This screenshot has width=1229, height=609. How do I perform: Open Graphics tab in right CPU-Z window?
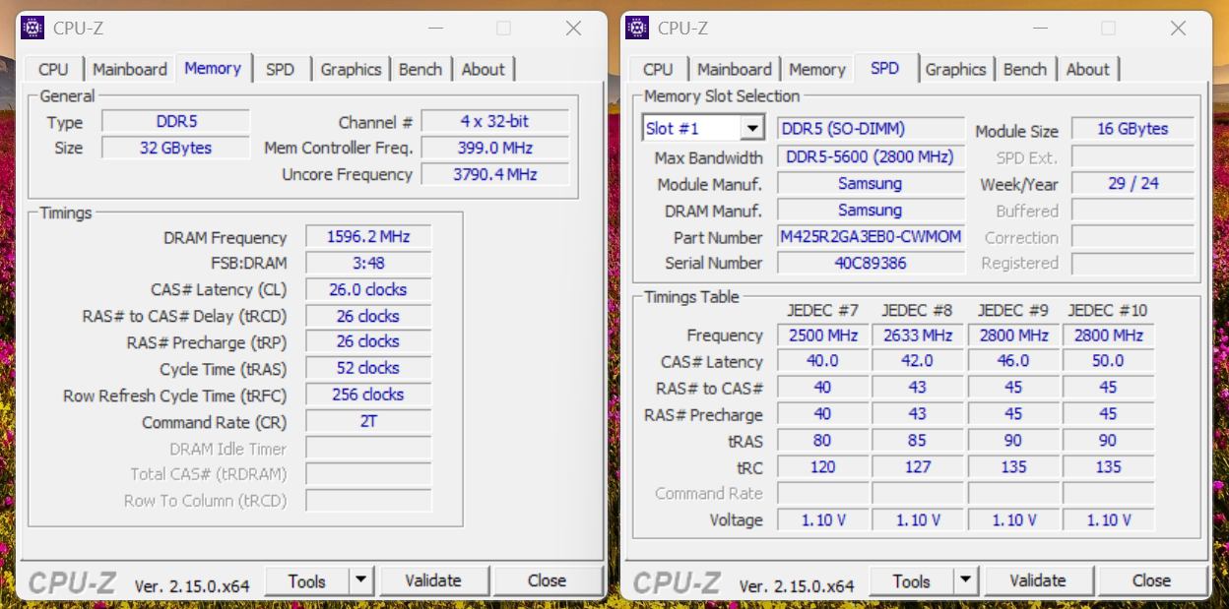point(955,69)
